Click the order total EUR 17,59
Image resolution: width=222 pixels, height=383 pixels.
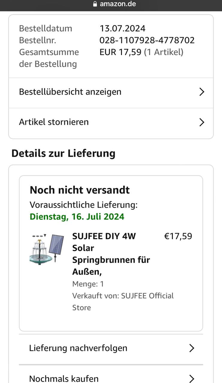pyautogui.click(x=120, y=52)
